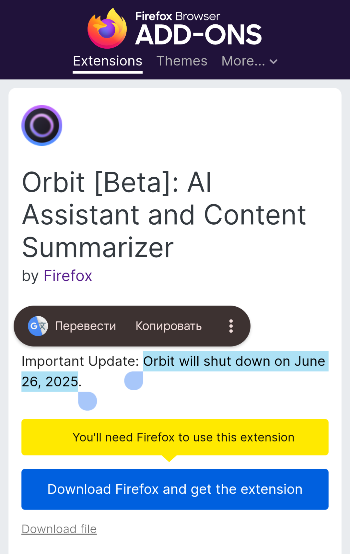Click the Orbit extension icon
Viewport: 350px width, 554px height.
(x=42, y=125)
